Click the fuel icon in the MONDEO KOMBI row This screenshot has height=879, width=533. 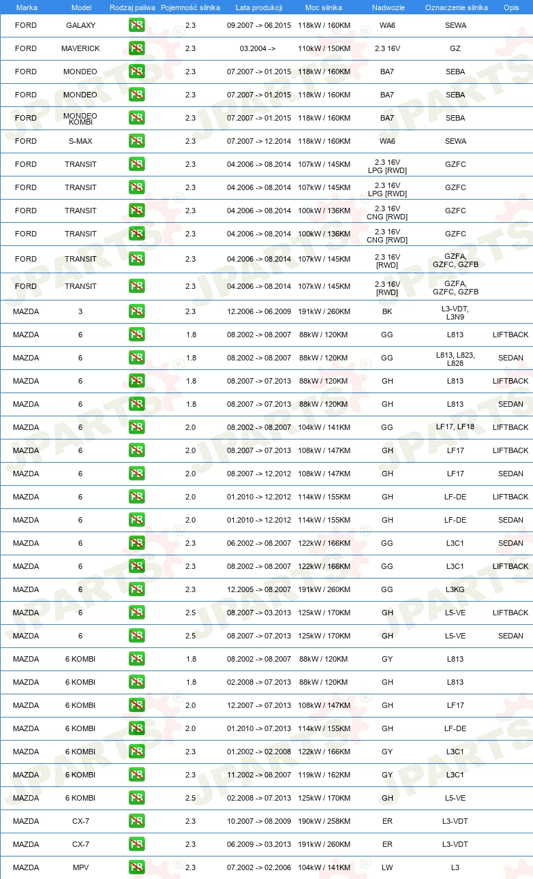[136, 118]
